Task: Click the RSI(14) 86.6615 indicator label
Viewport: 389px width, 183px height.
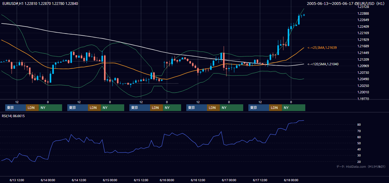Action: tap(13, 116)
